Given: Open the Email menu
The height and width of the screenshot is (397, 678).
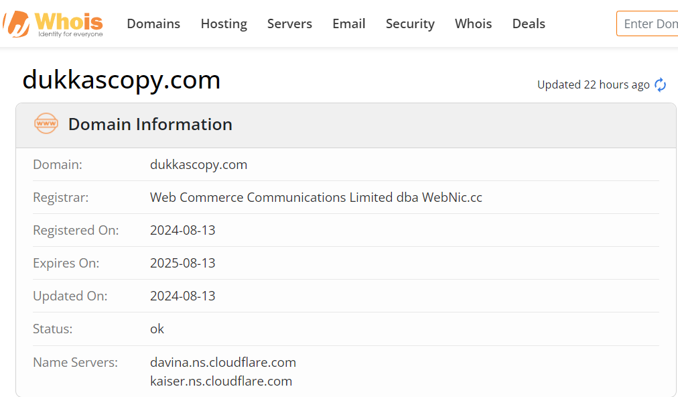Looking at the screenshot, I should [349, 24].
